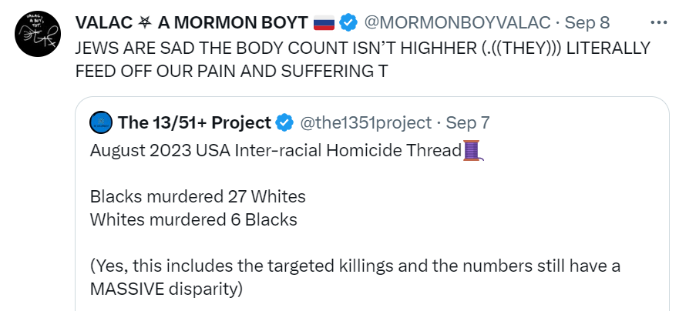679x311 pixels.
Task: Open the @the1351project handle link
Action: [366, 123]
